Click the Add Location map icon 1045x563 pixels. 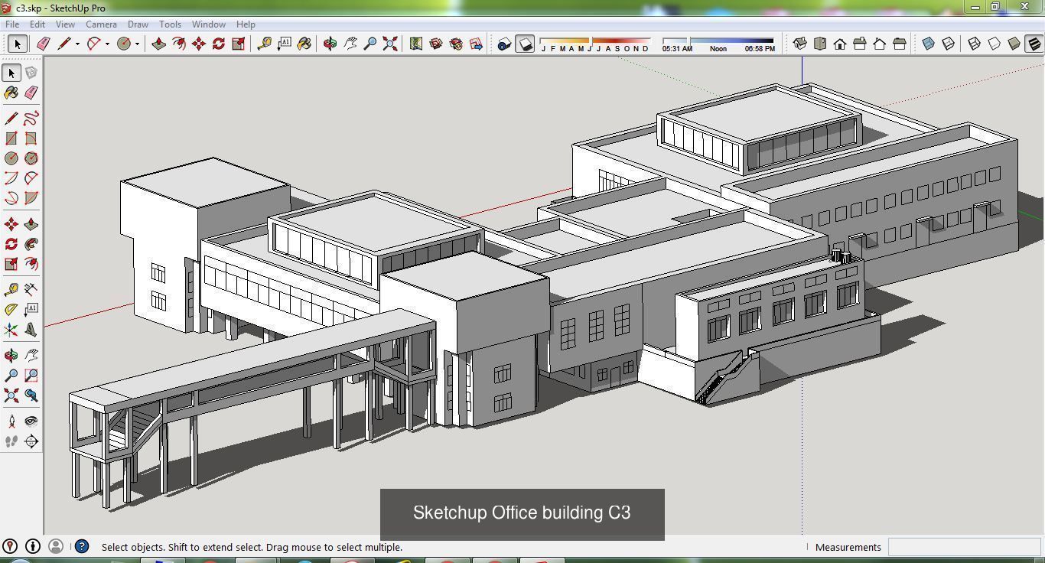[415, 44]
